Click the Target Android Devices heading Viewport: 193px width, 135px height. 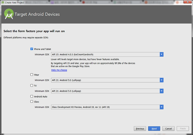[37, 14]
